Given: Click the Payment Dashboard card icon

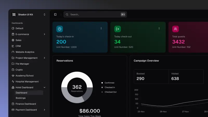Looking at the screenshot, I should click(x=13, y=110).
